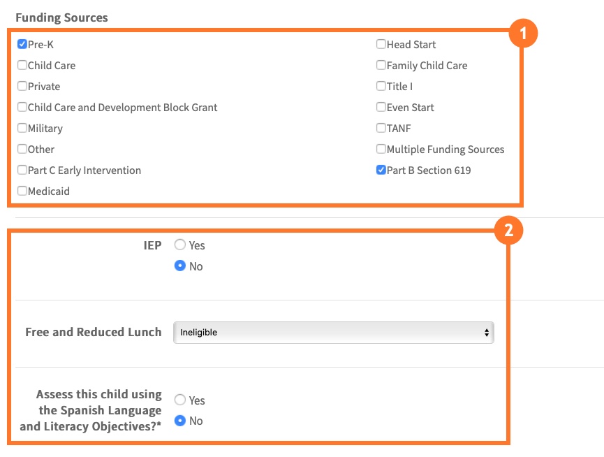Select the Military funding checkbox
Viewport: 604px width, 457px height.
coord(22,129)
